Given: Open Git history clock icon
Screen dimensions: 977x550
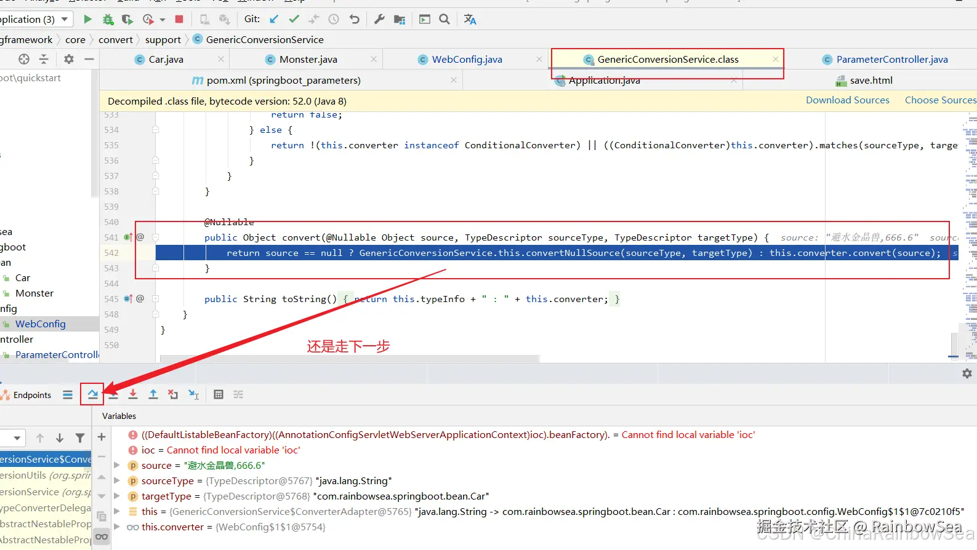Looking at the screenshot, I should point(334,19).
